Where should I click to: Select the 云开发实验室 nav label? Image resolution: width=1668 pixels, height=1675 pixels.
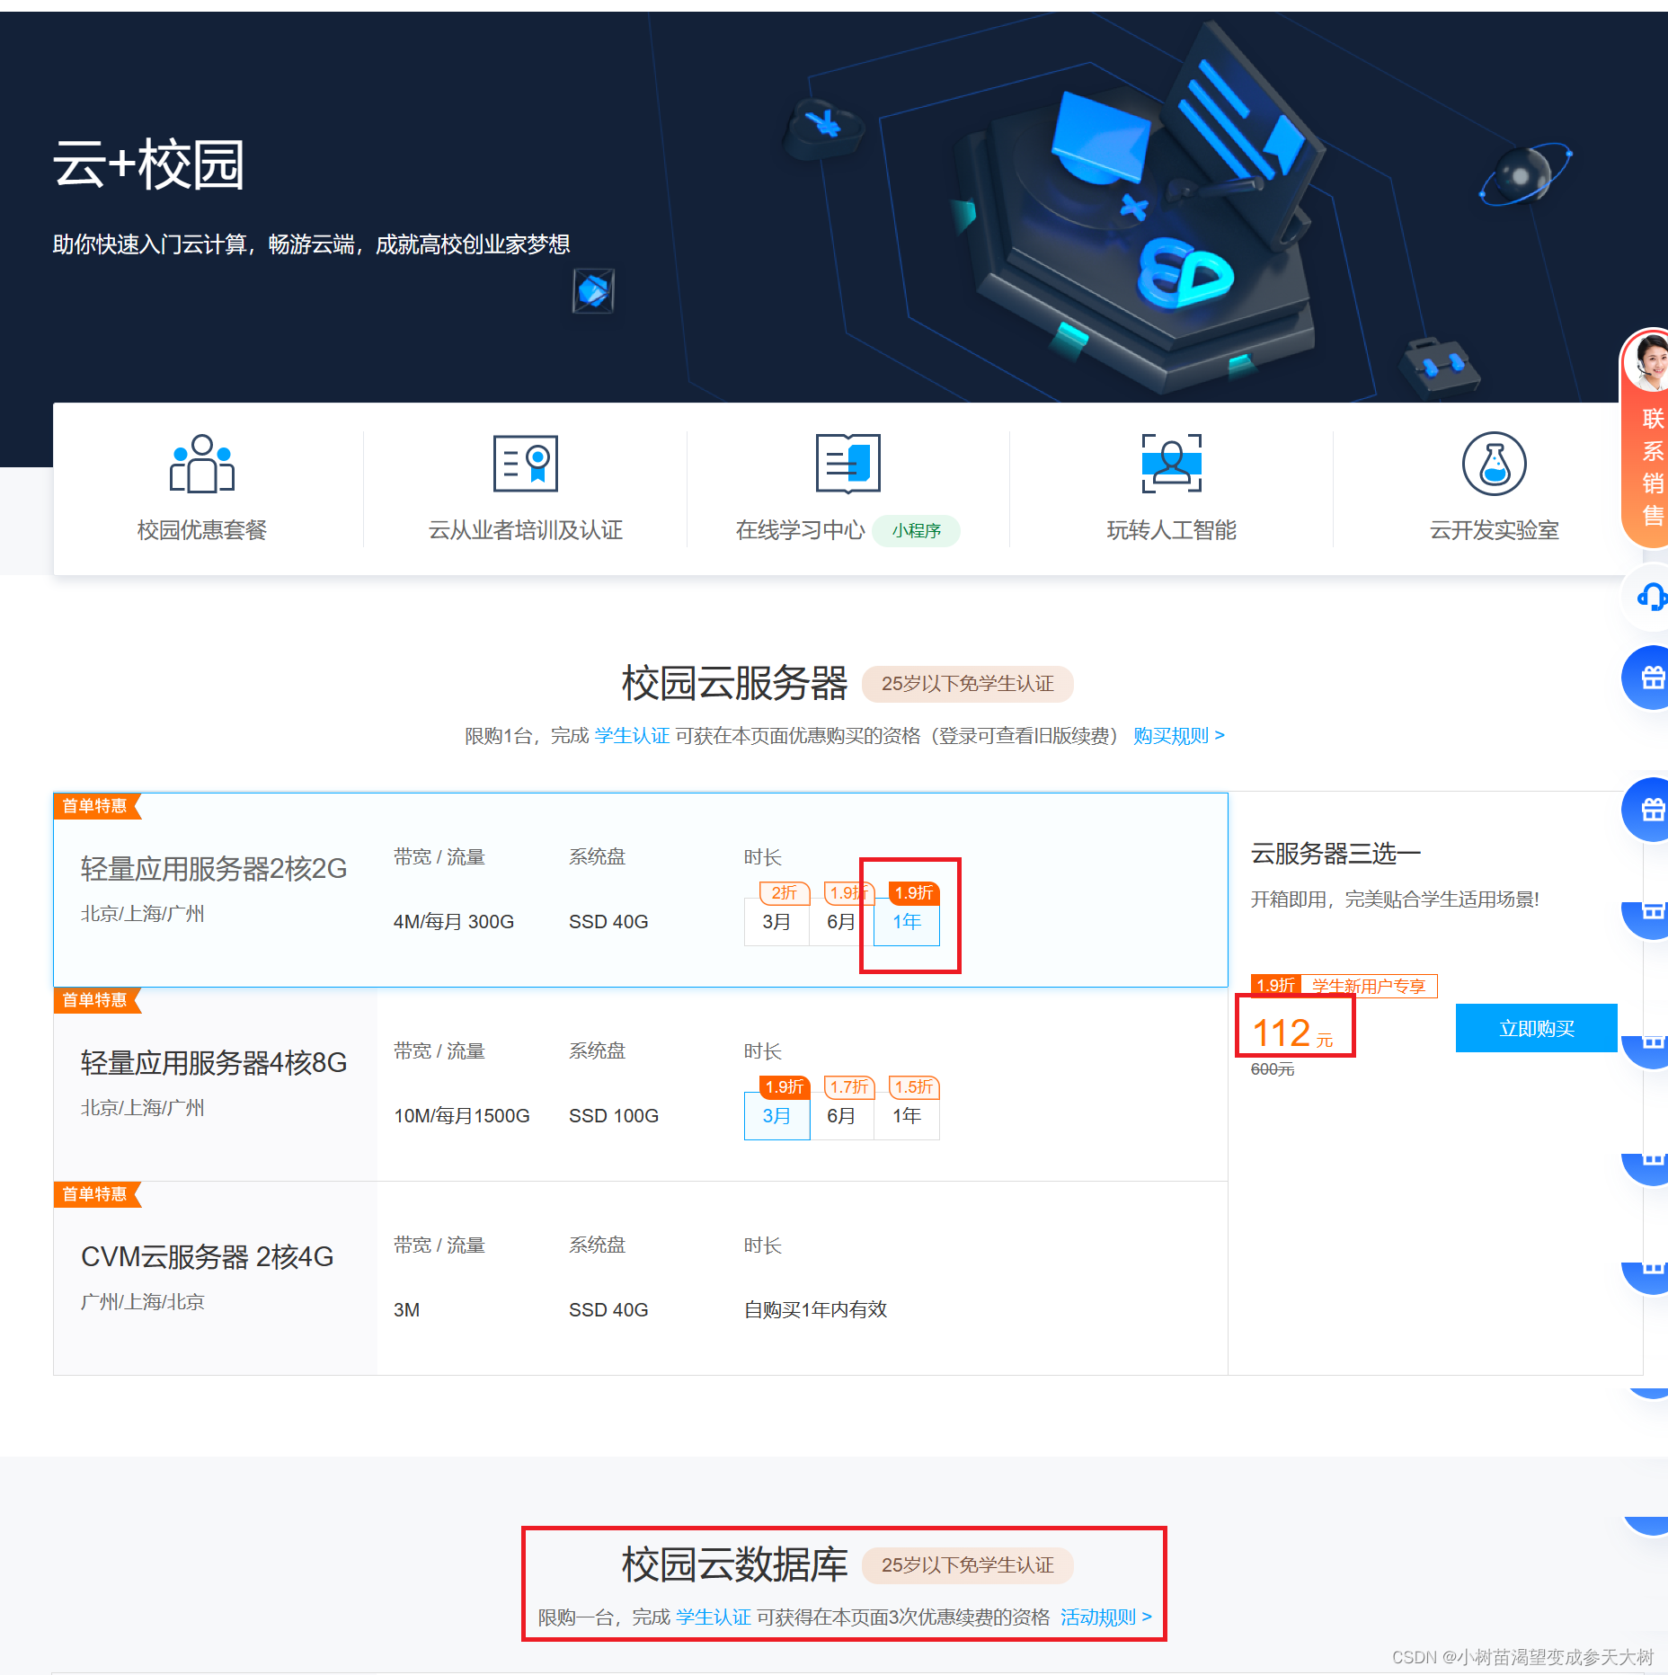click(1494, 530)
